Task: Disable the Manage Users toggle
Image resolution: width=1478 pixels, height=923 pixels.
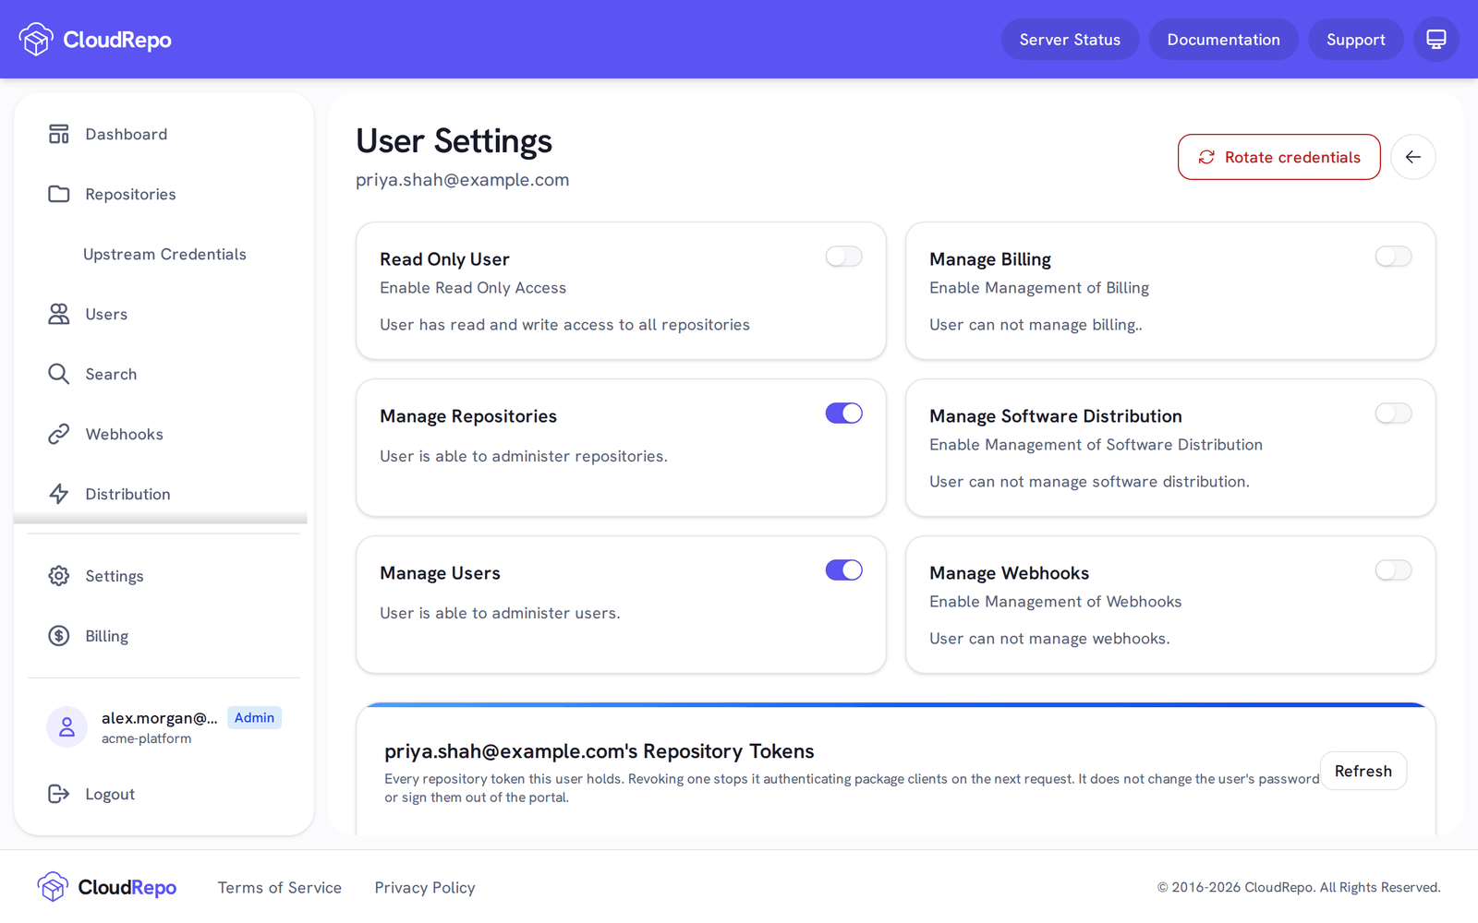Action: 843,570
